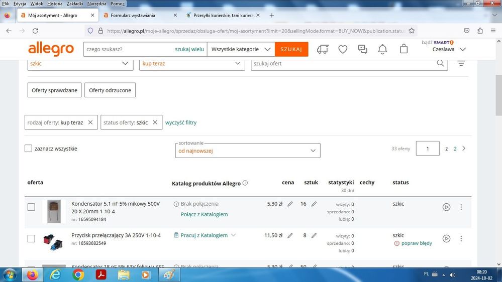This screenshot has width=502, height=282.
Task: Reload the page in Firefox
Action: coord(35,31)
